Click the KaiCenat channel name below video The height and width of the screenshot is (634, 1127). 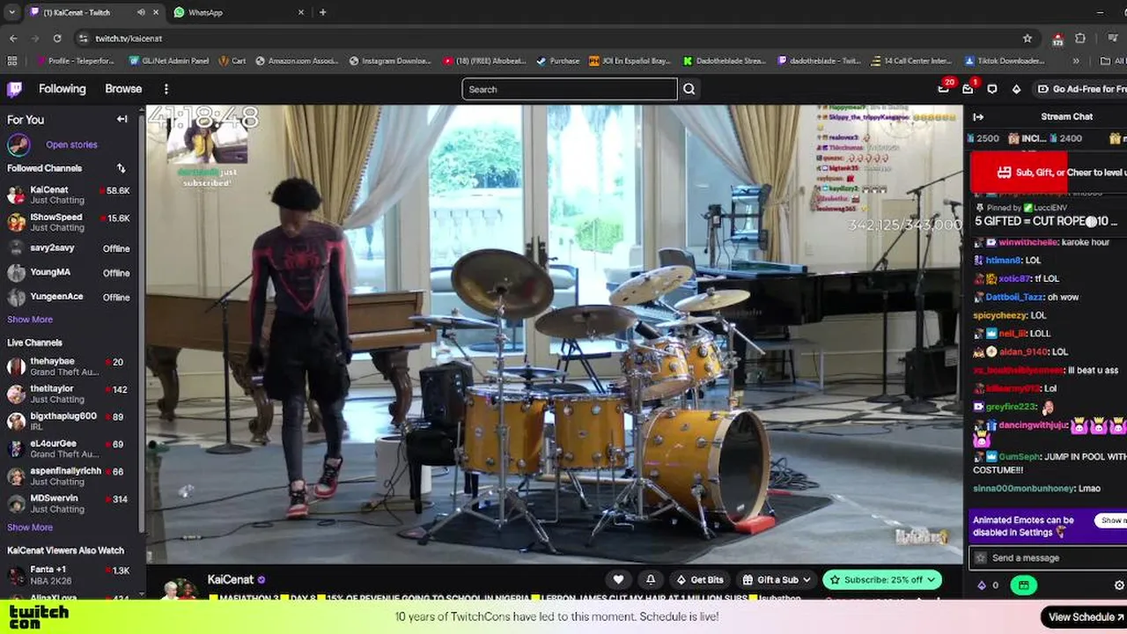(x=231, y=579)
